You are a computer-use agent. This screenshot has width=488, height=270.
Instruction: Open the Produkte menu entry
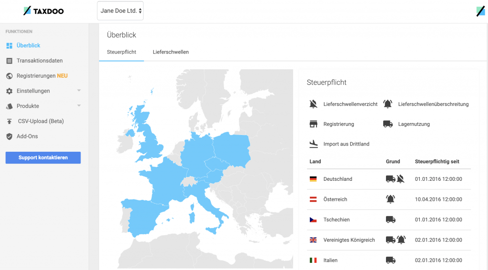pyautogui.click(x=28, y=106)
